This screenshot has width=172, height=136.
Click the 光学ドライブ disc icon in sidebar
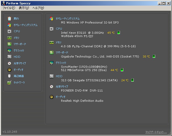(x=9, y=63)
